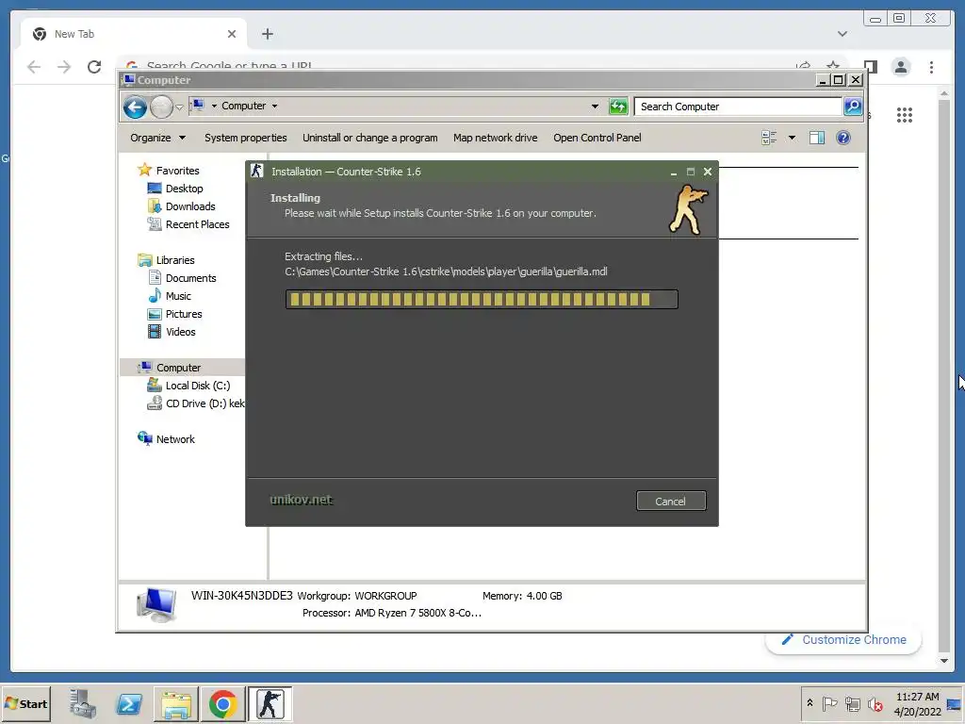Show hidden tray icons arrow
The image size is (965, 724).
(810, 703)
